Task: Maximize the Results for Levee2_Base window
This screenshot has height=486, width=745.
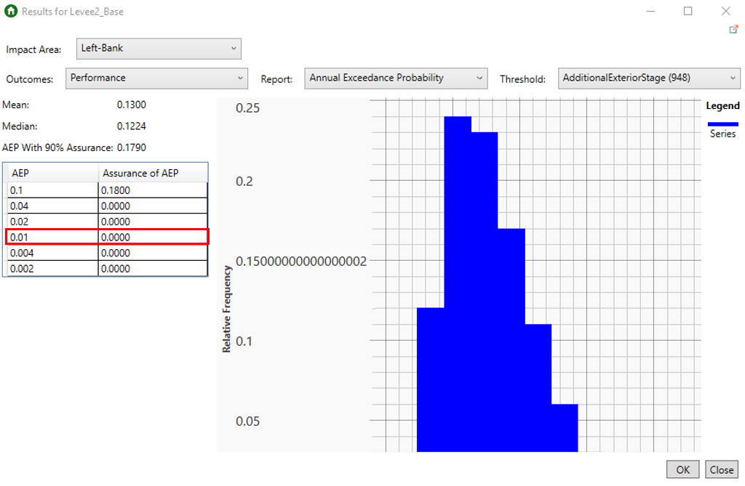Action: (x=688, y=12)
